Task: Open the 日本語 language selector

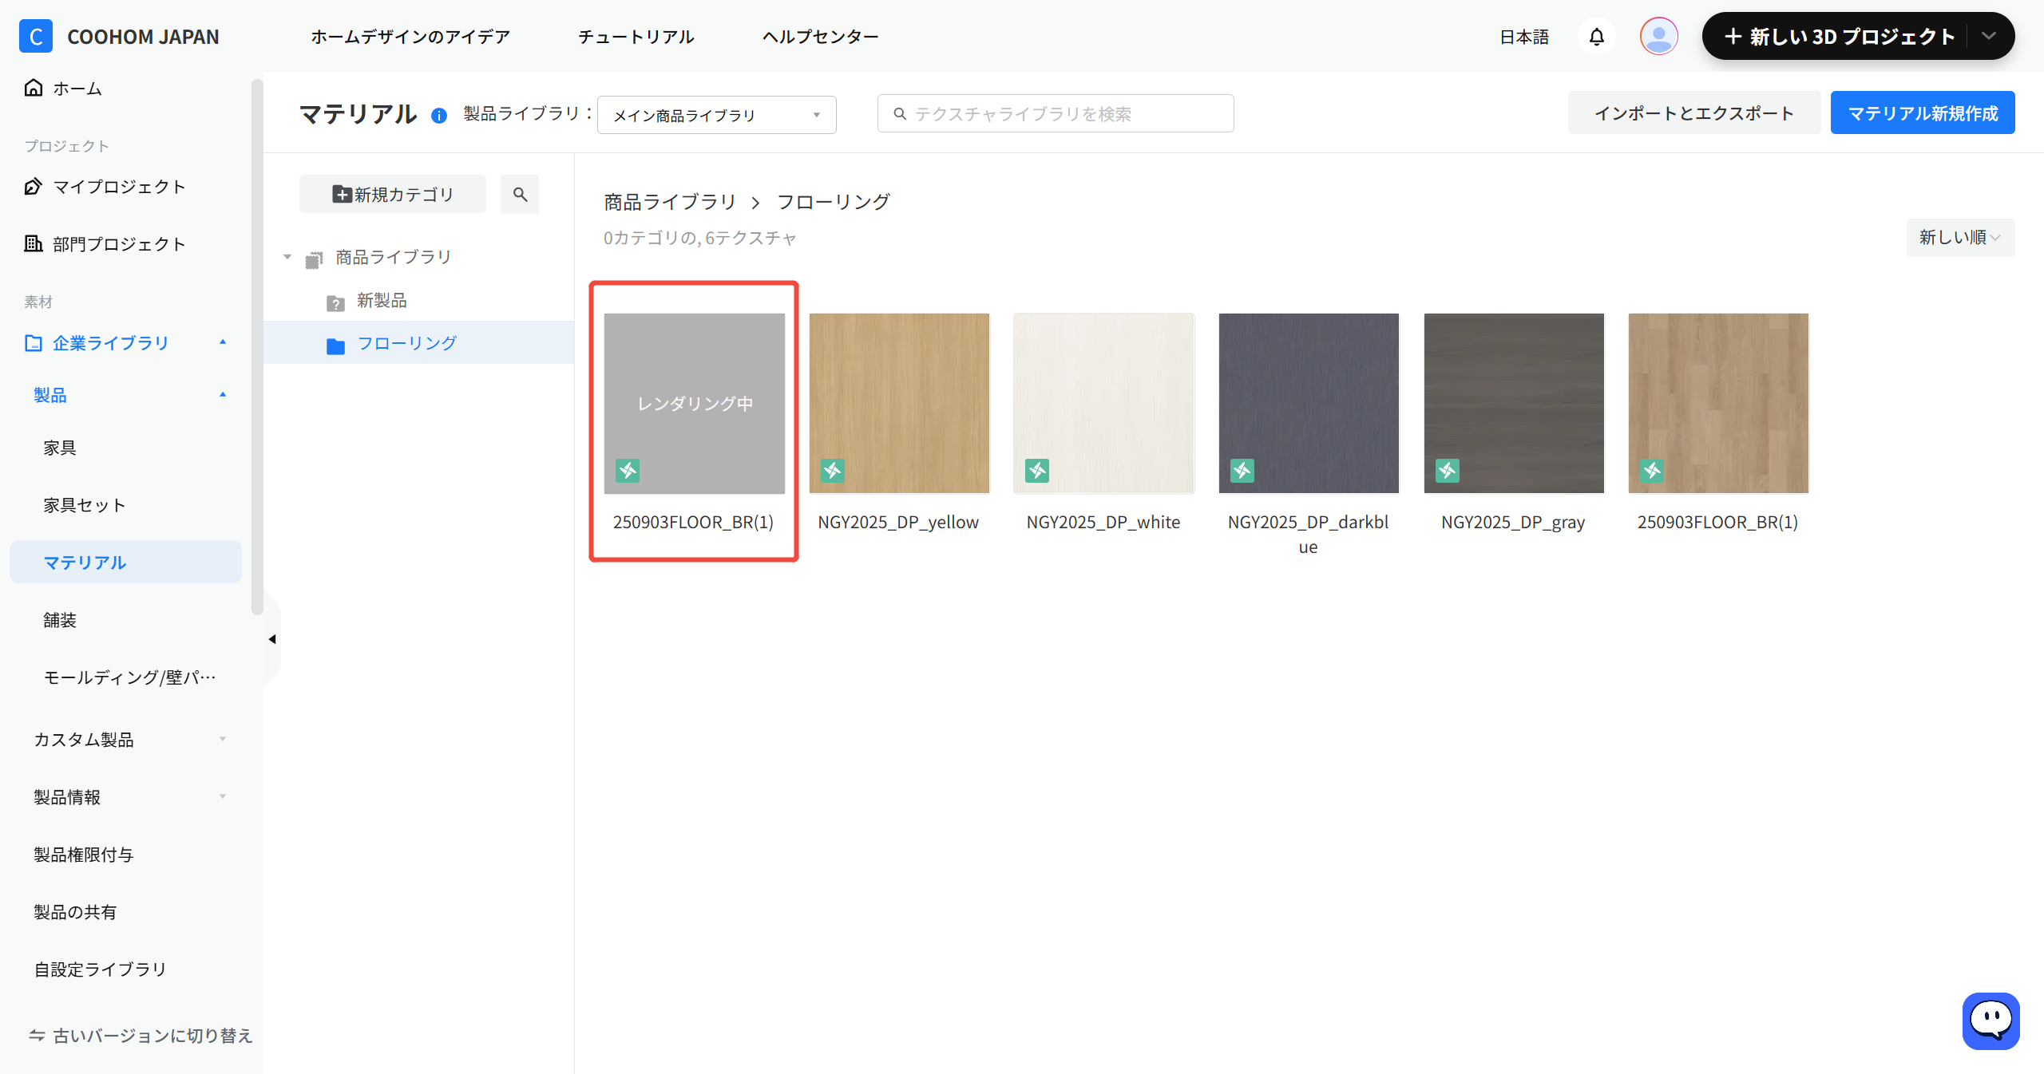Action: [x=1524, y=37]
